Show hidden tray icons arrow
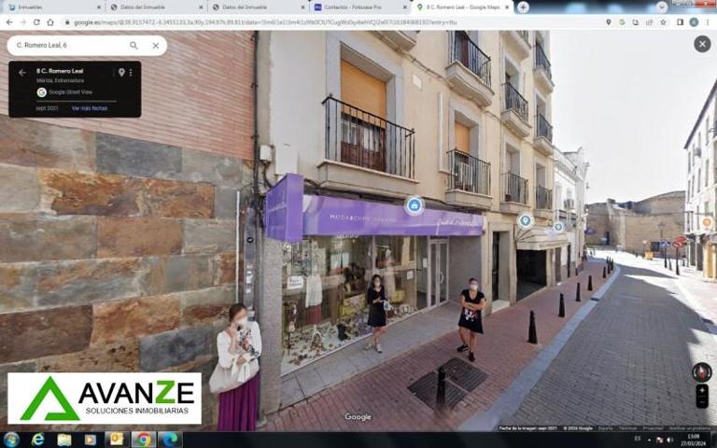717x448 pixels. click(650, 440)
